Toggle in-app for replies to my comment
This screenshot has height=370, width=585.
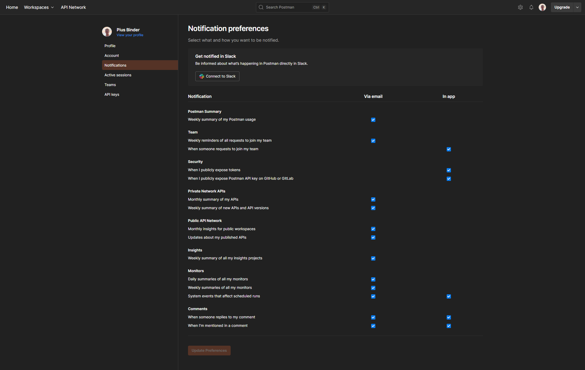449,317
